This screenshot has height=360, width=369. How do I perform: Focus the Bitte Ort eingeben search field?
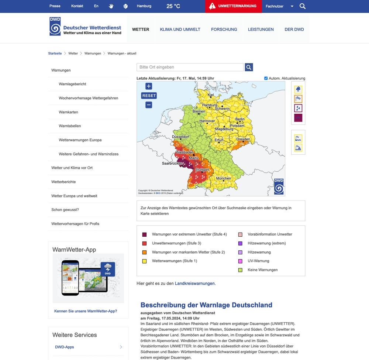point(190,67)
